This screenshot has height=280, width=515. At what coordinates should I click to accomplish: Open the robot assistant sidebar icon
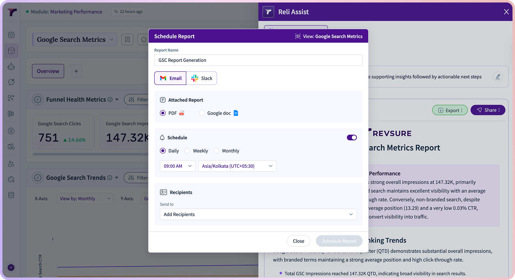(11, 66)
